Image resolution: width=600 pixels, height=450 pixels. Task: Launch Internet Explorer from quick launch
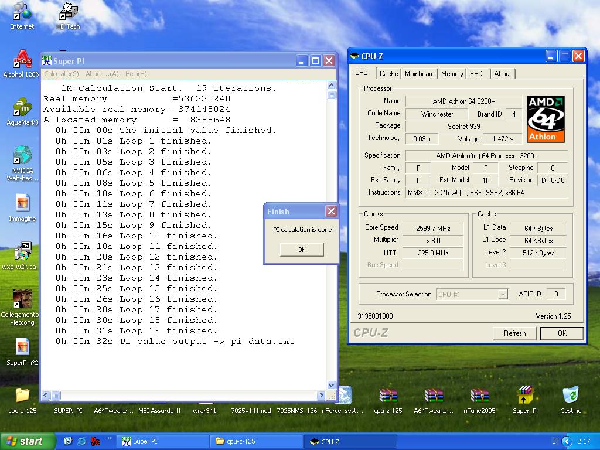click(81, 441)
